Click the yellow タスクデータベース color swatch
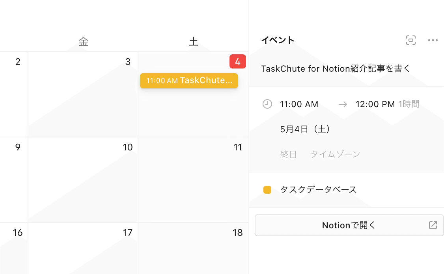Viewport: 444px width, 274px height. point(267,189)
